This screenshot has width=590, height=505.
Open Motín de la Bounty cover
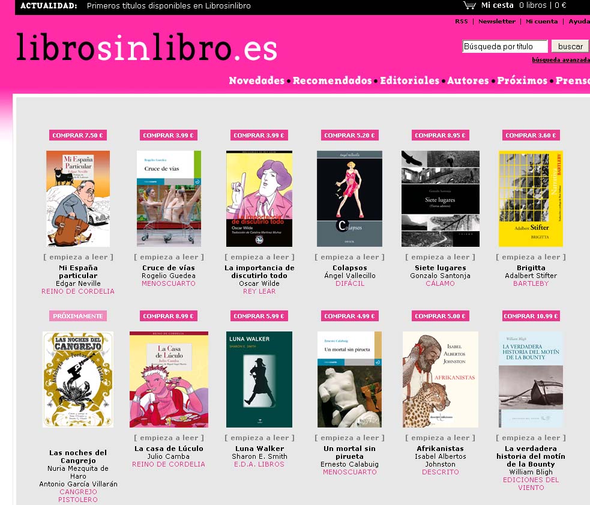click(x=531, y=380)
